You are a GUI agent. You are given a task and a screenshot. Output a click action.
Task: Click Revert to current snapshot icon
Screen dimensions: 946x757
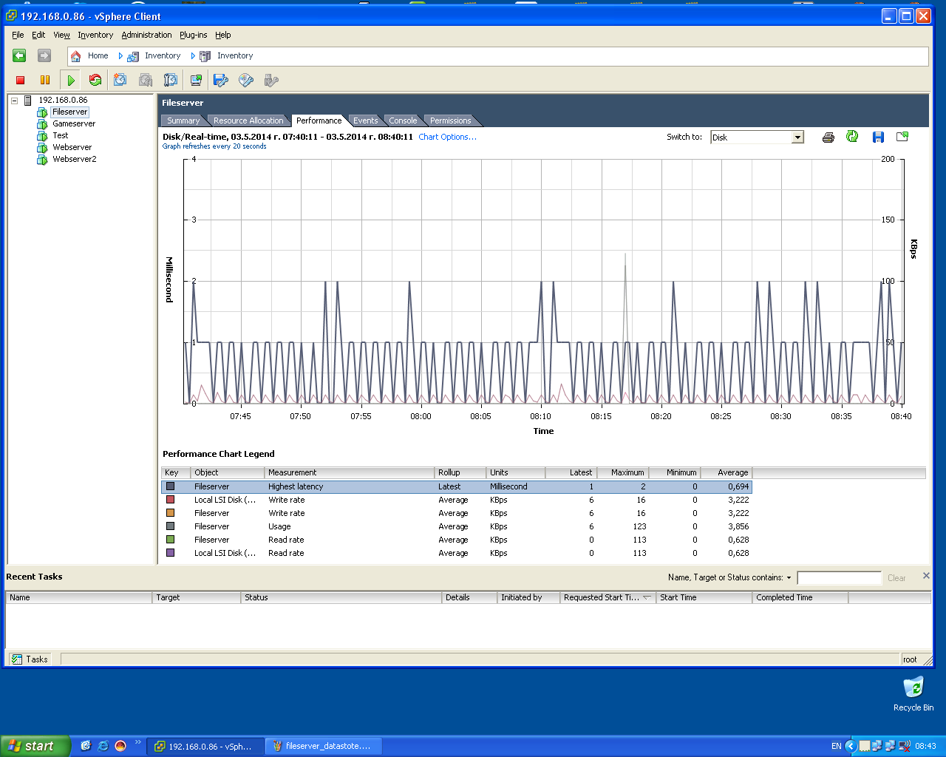click(146, 80)
